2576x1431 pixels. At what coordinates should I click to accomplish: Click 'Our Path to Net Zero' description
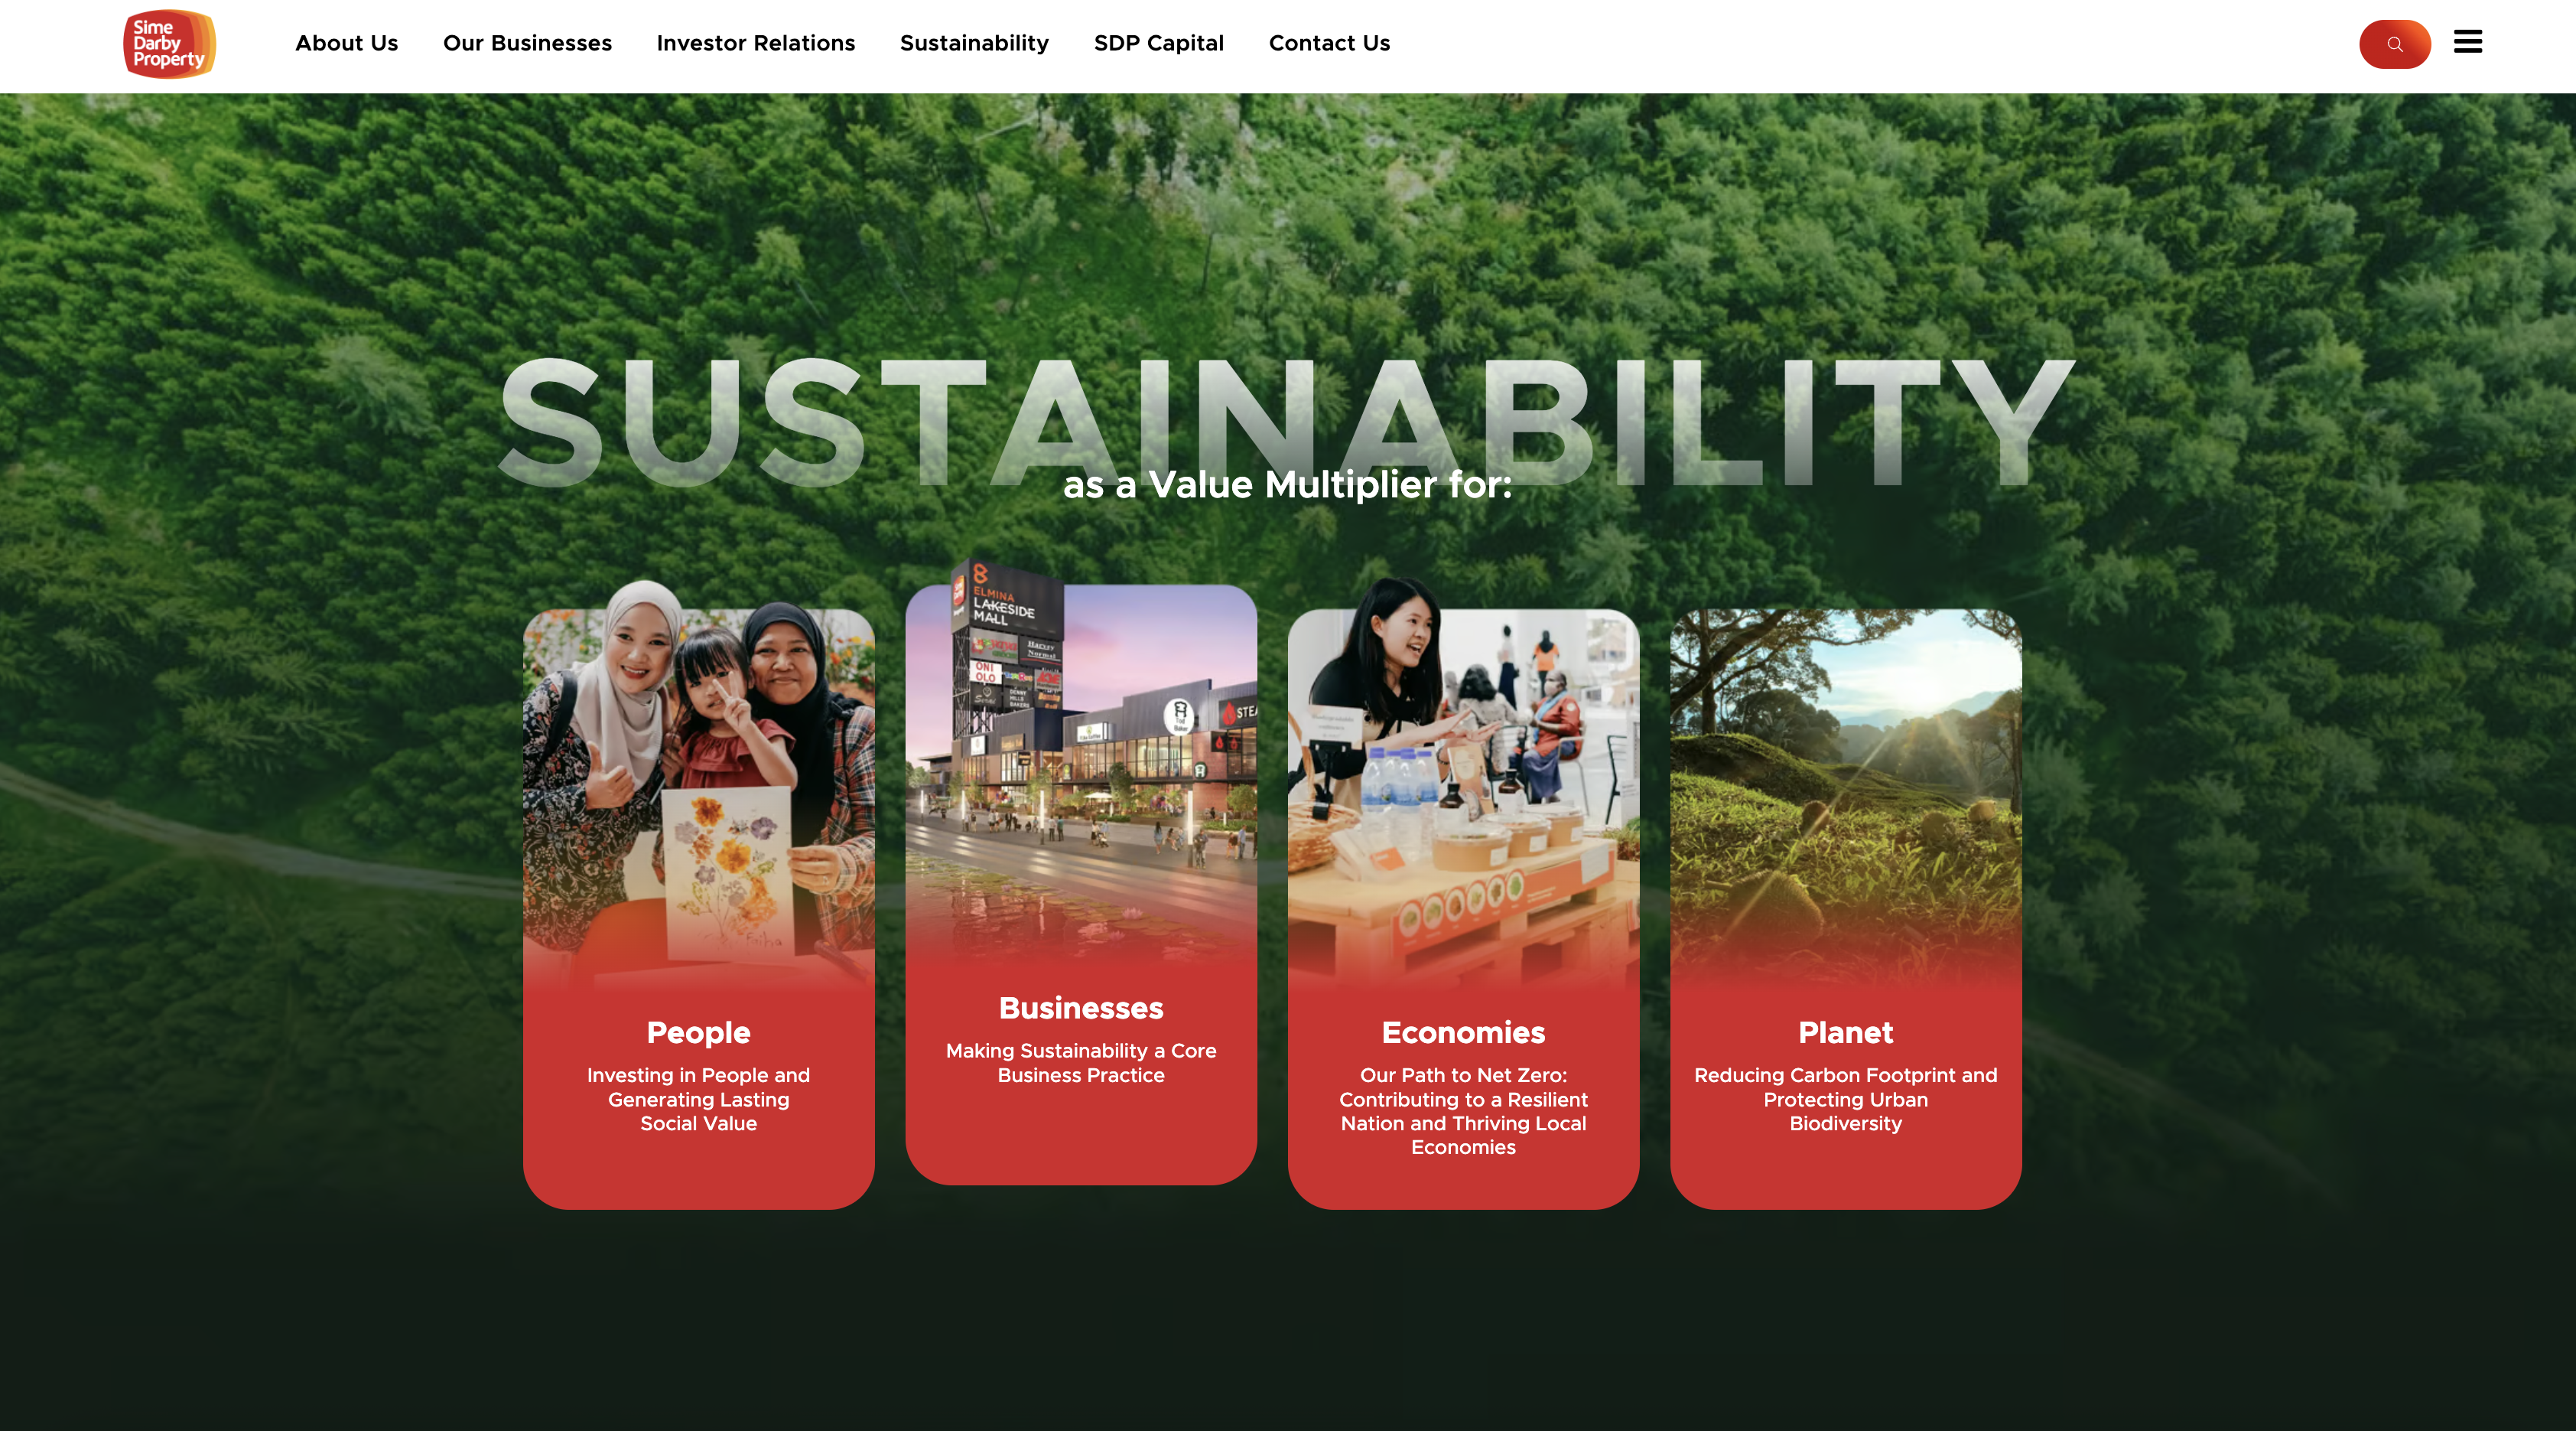click(1463, 1111)
